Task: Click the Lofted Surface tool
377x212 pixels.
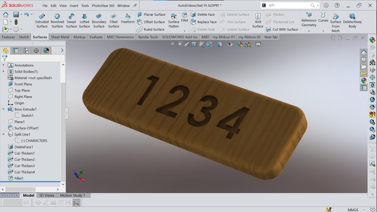Action: coord(84,21)
